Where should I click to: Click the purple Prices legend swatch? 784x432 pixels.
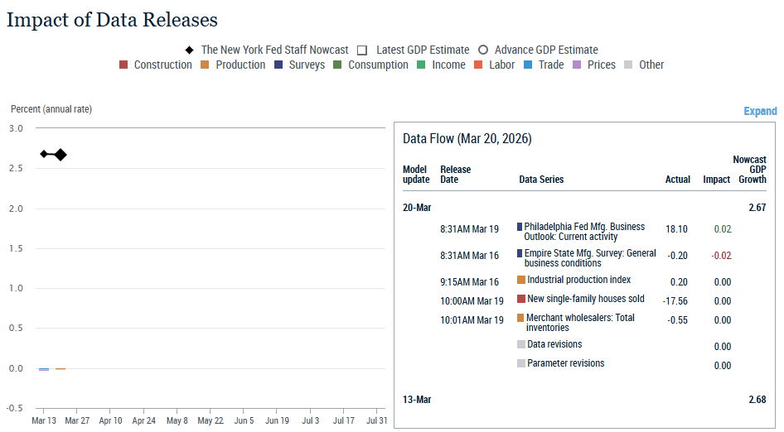pyautogui.click(x=577, y=65)
